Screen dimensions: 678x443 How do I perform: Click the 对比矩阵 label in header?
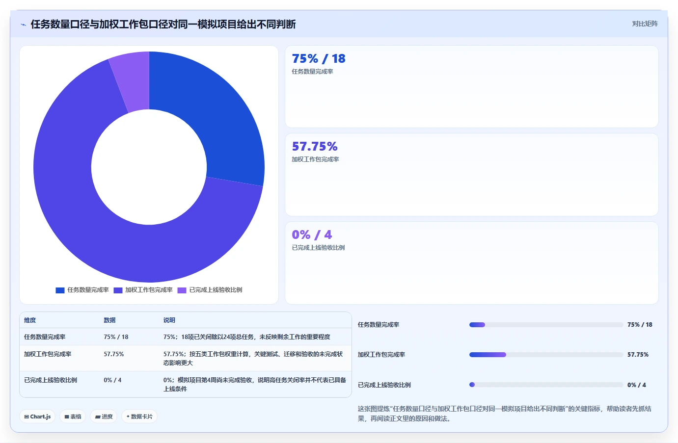tap(645, 24)
